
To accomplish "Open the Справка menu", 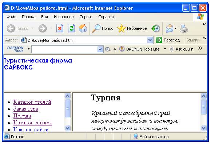I will click(106, 17).
